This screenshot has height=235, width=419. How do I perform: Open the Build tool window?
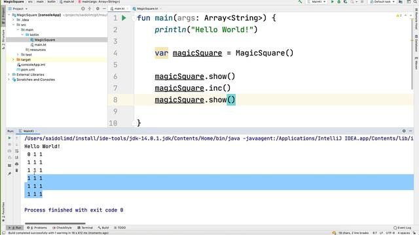coord(103,228)
